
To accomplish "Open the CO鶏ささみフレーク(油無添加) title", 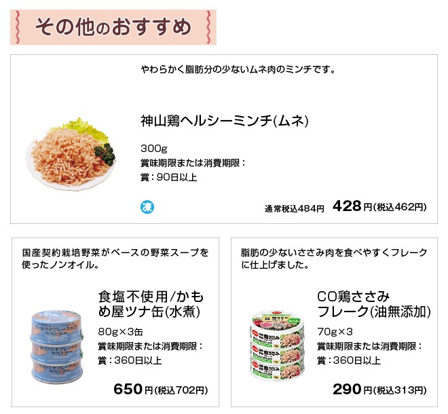I will [374, 303].
